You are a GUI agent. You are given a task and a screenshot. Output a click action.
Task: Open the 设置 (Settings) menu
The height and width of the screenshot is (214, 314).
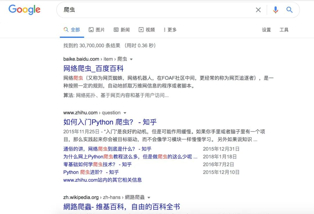(x=266, y=29)
